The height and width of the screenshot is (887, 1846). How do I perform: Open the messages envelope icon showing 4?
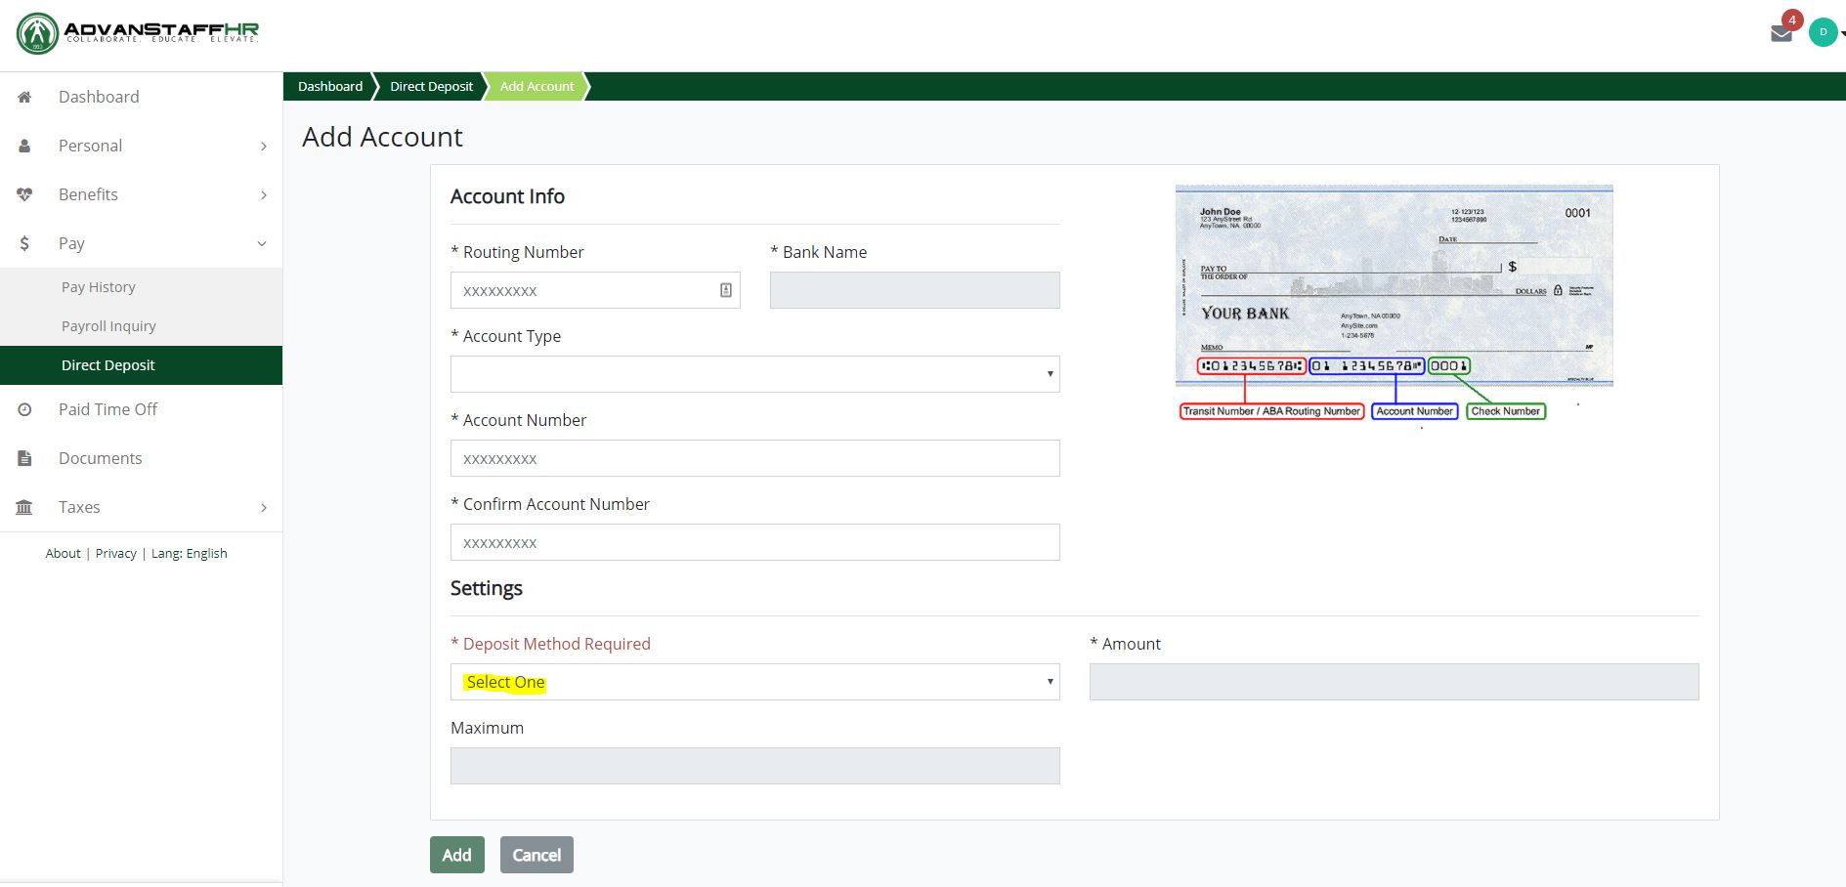(1782, 33)
